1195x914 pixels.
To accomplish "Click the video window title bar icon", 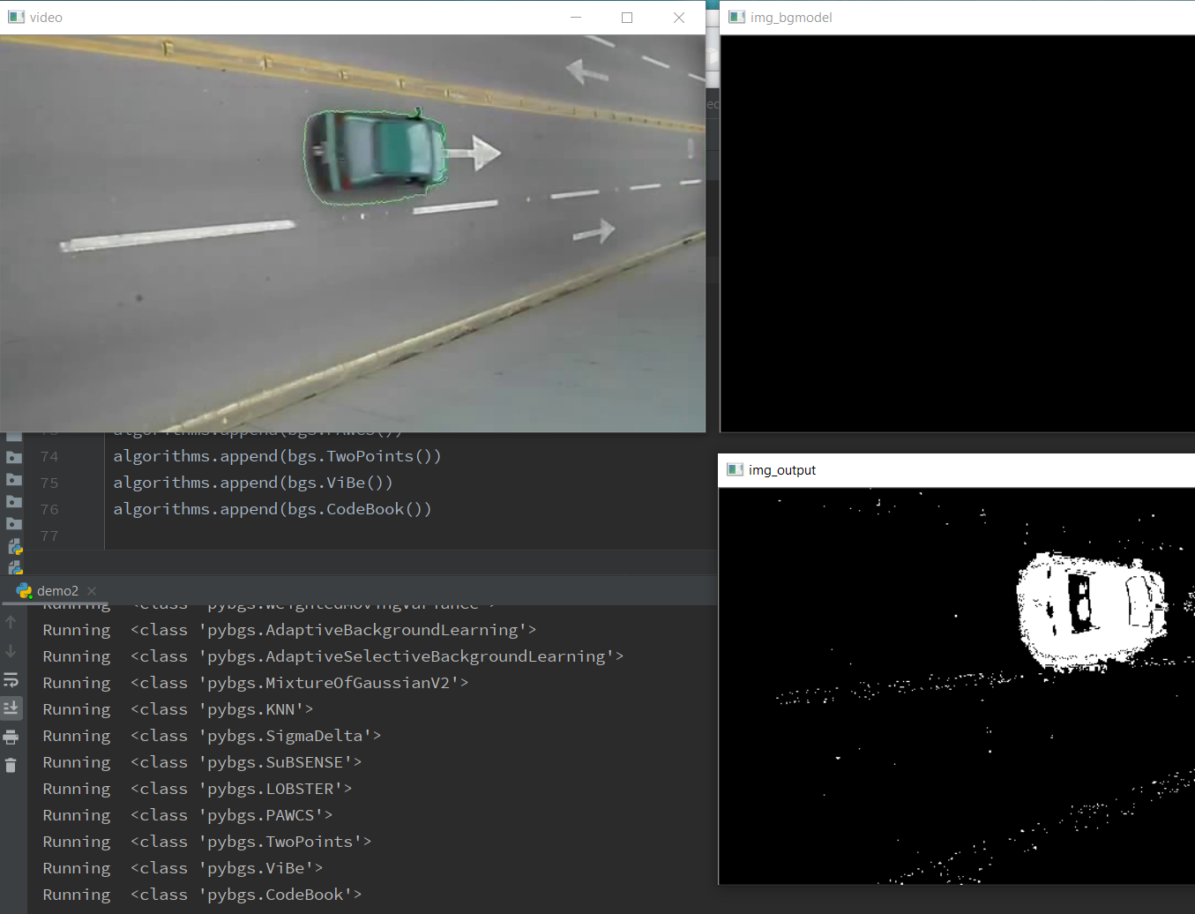I will point(16,17).
